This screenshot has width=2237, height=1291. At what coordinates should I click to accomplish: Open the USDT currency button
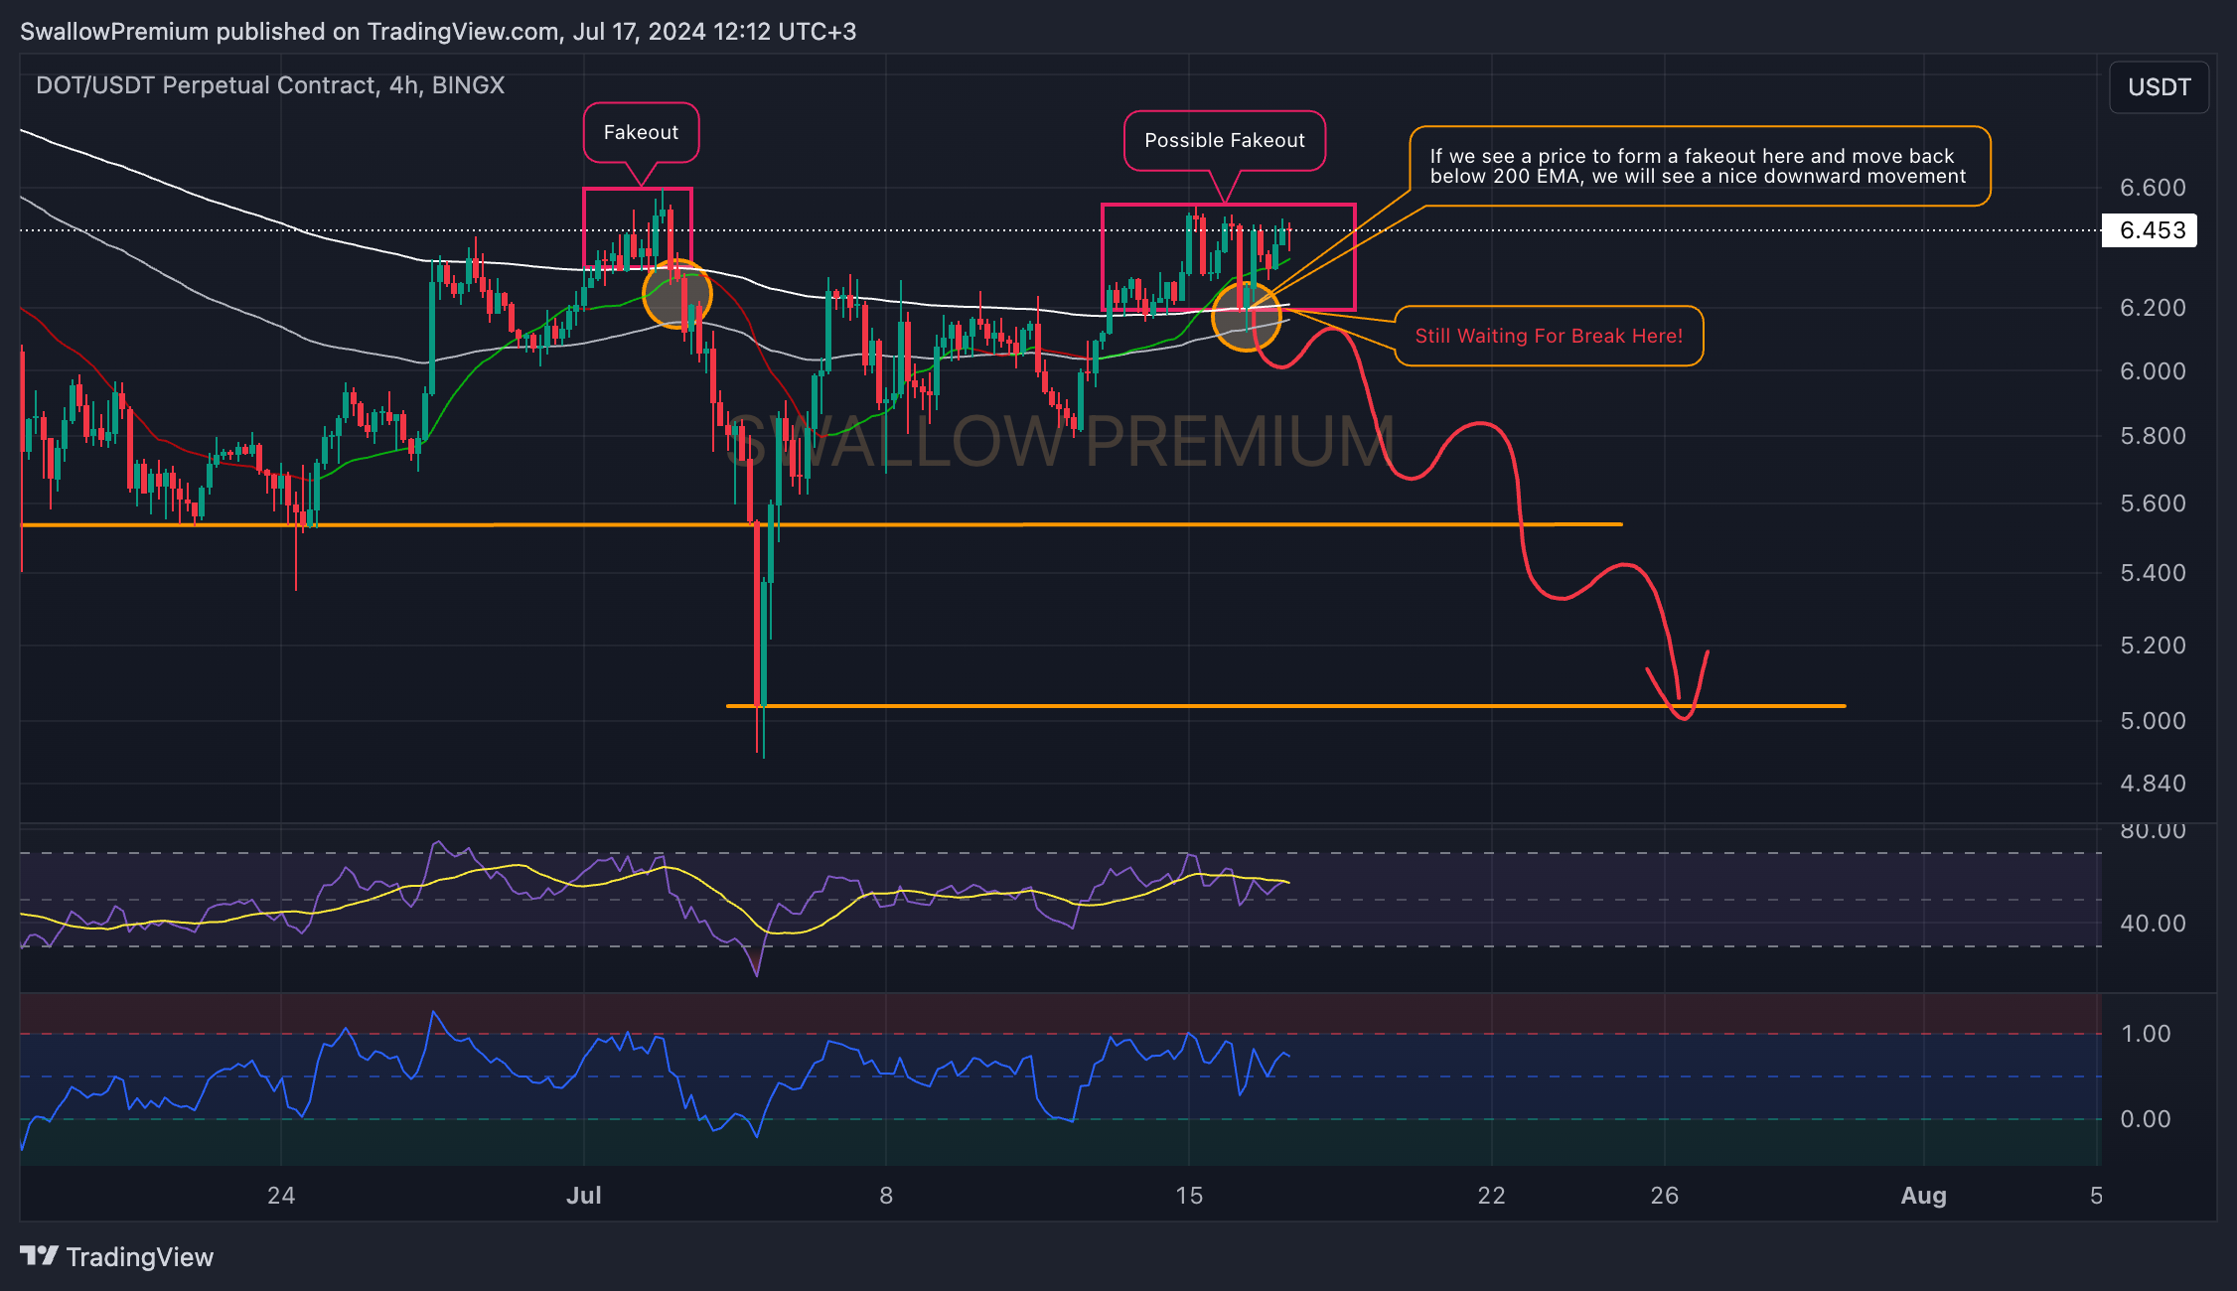[2159, 87]
